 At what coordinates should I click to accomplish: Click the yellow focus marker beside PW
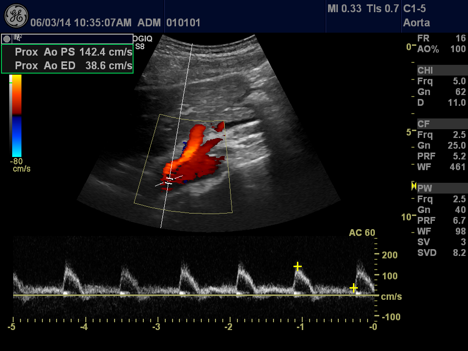414,185
